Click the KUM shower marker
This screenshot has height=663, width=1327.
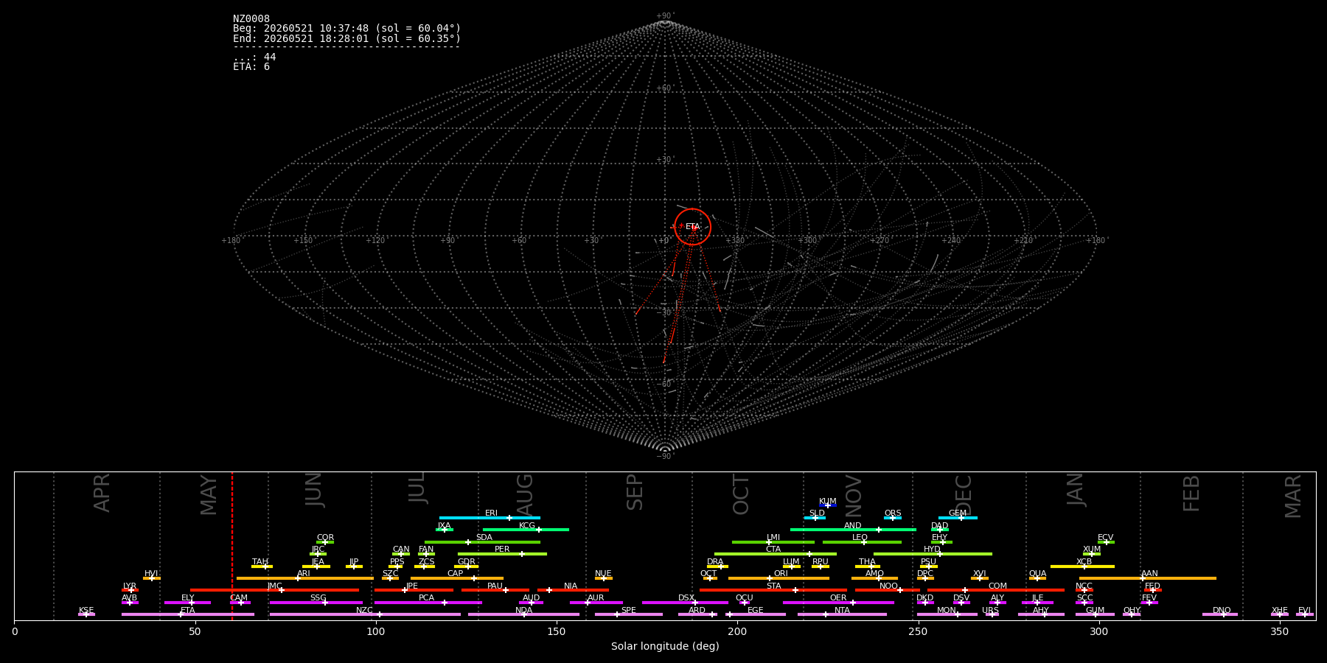pyautogui.click(x=827, y=505)
